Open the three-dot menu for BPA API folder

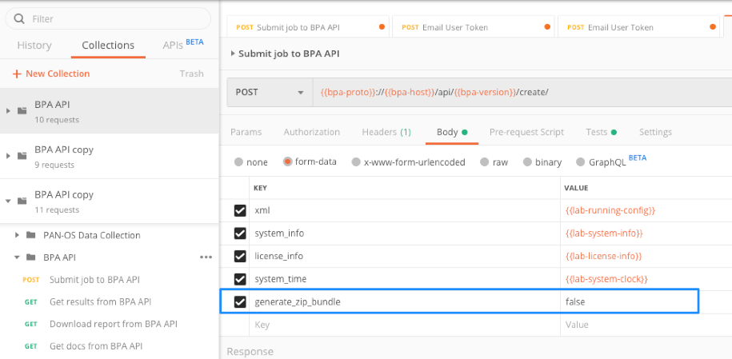tap(206, 257)
